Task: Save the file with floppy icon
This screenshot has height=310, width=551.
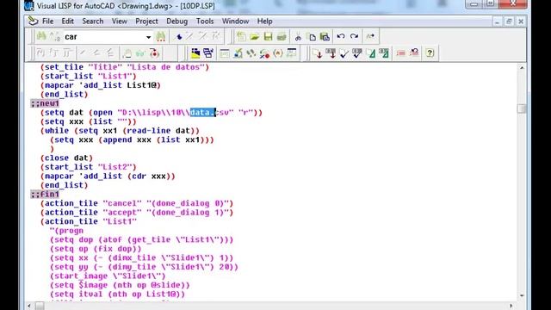Action: click(x=268, y=36)
